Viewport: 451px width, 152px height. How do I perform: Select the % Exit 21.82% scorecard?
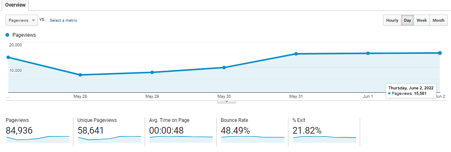[324, 130]
